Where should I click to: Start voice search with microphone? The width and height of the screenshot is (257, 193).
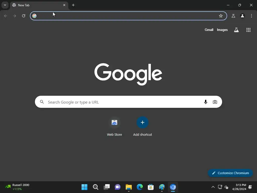(x=206, y=102)
